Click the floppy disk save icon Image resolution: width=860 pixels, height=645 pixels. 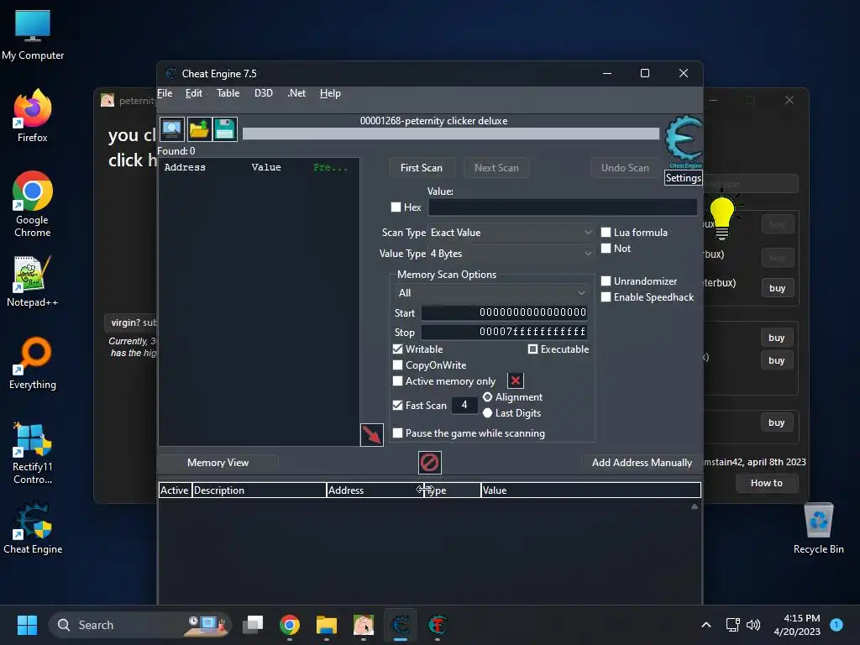pos(225,129)
